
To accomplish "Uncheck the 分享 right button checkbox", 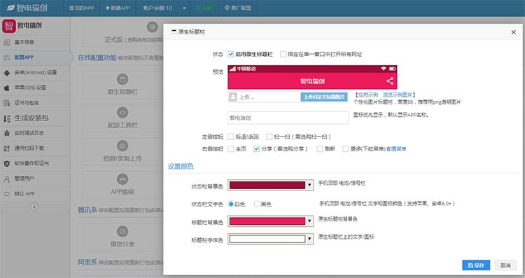I will click(x=256, y=148).
